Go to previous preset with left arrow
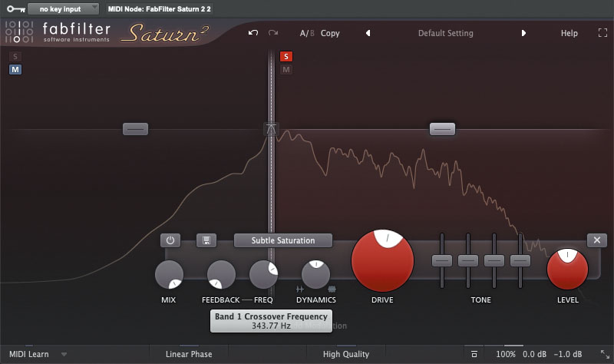614x364 pixels. [368, 33]
